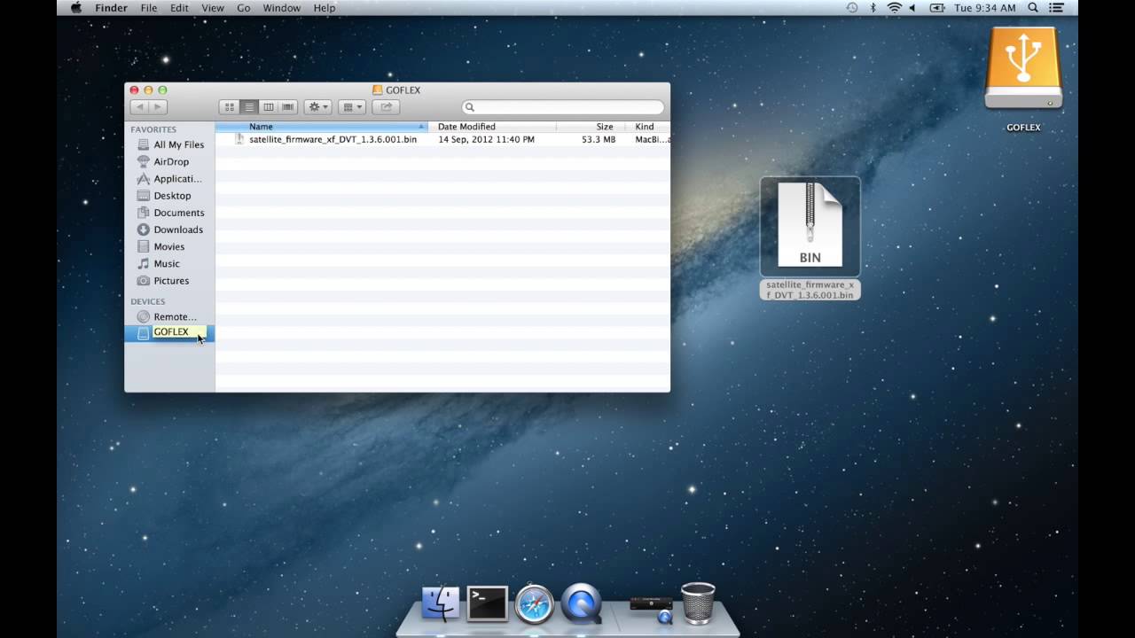
Task: Open Finder from the Dock
Action: coord(440,603)
